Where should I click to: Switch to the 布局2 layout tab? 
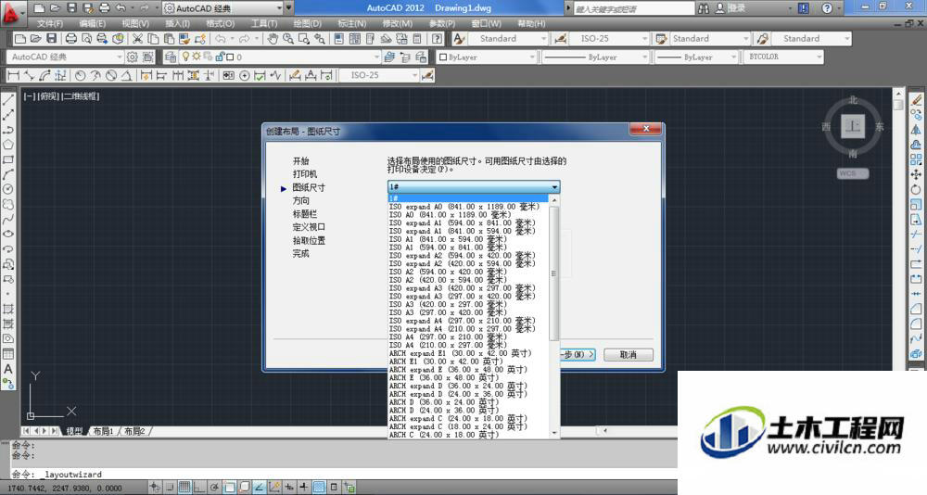(x=134, y=431)
